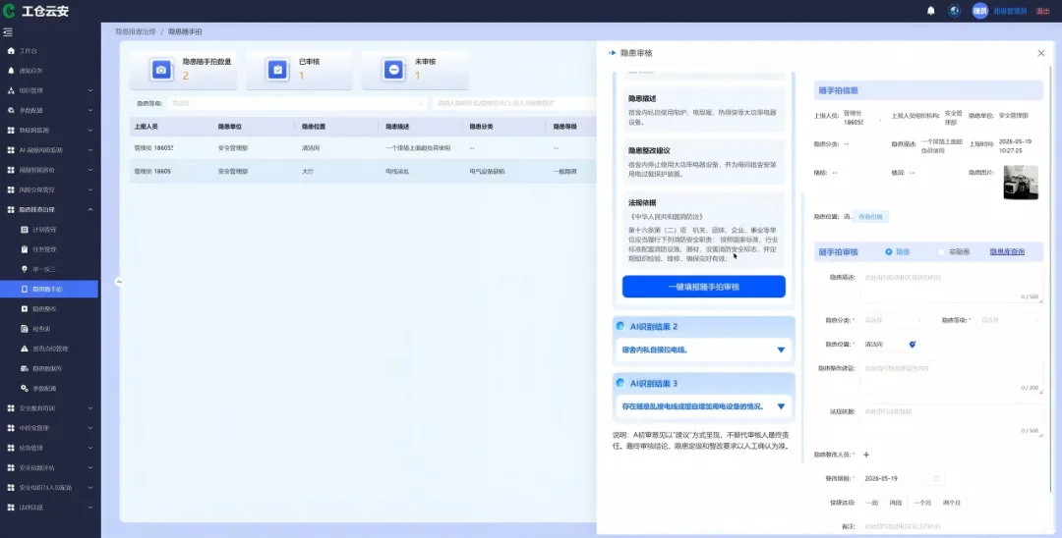Click 隐患排查治理 in the breadcrumb
1062x538 pixels.
[136, 31]
